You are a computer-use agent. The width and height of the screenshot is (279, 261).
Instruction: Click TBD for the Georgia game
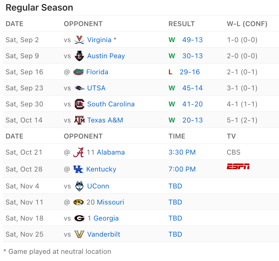(x=175, y=218)
